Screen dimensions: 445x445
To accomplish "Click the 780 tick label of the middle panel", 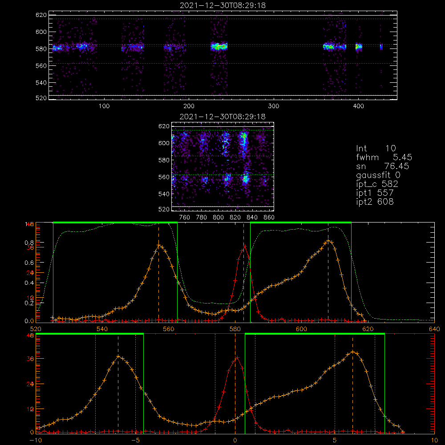I will (202, 218).
